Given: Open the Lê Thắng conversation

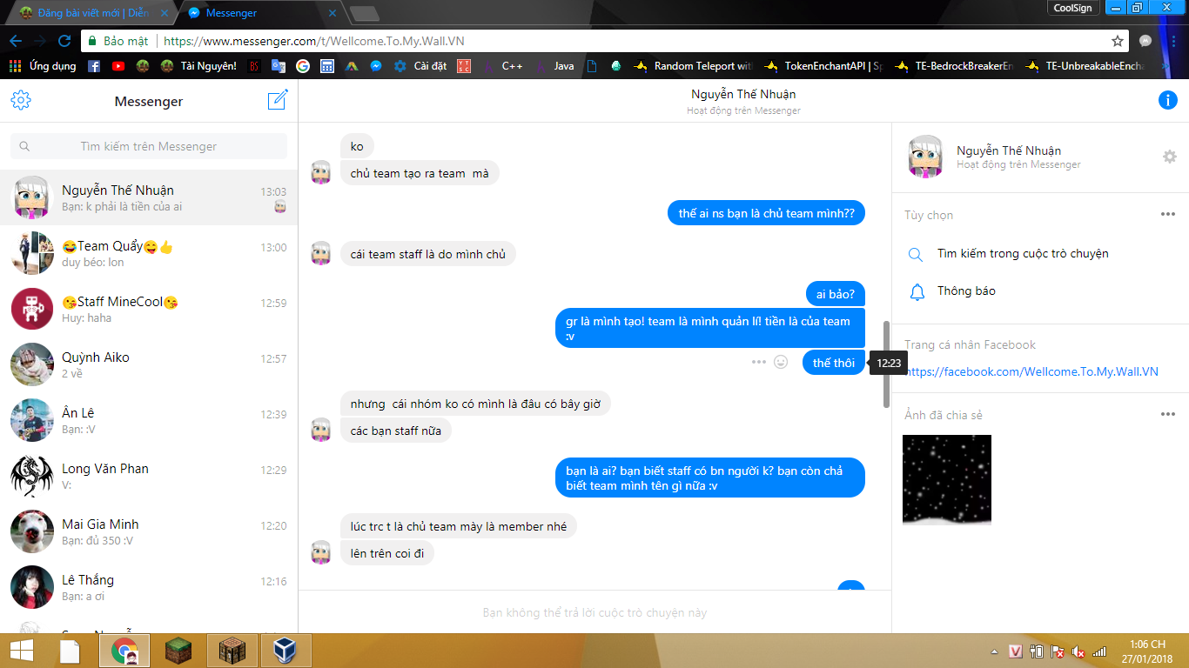Looking at the screenshot, I should click(x=149, y=587).
